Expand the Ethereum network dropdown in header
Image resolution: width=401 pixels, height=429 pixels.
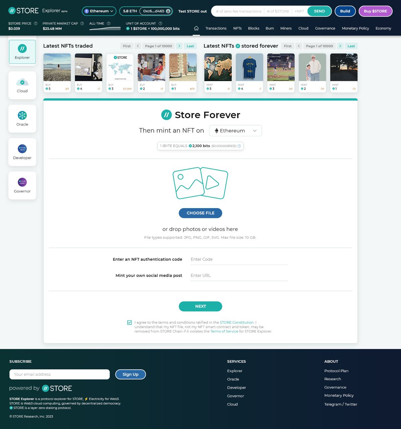click(x=99, y=11)
